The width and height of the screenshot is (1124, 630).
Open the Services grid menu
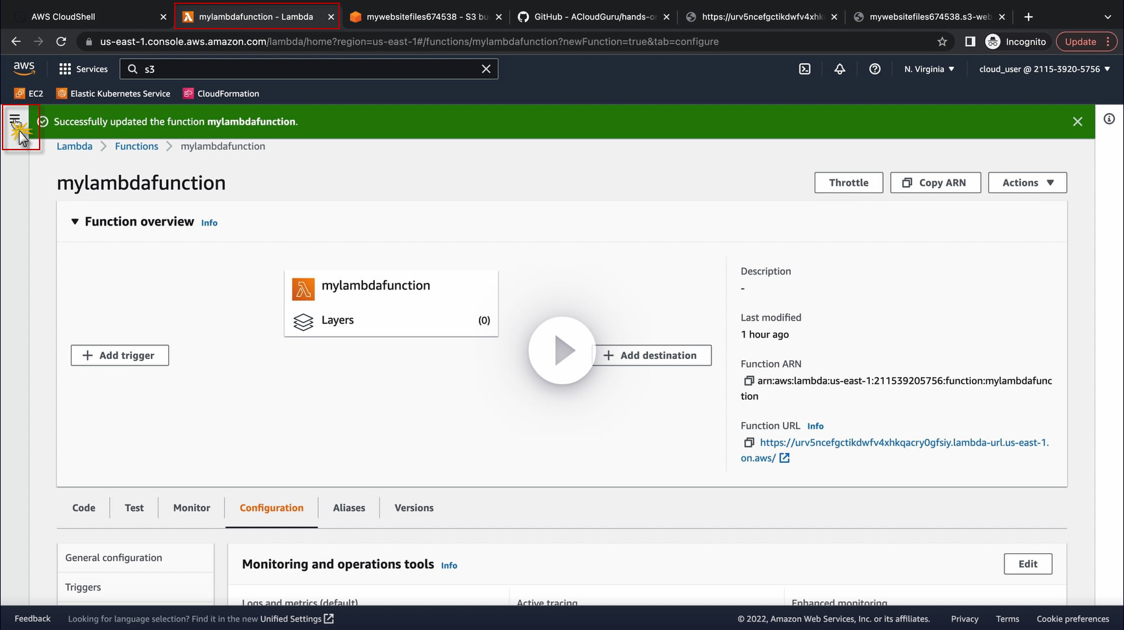coord(83,69)
